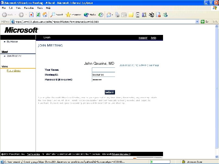Go to My Home in sidebar

coord(12,42)
